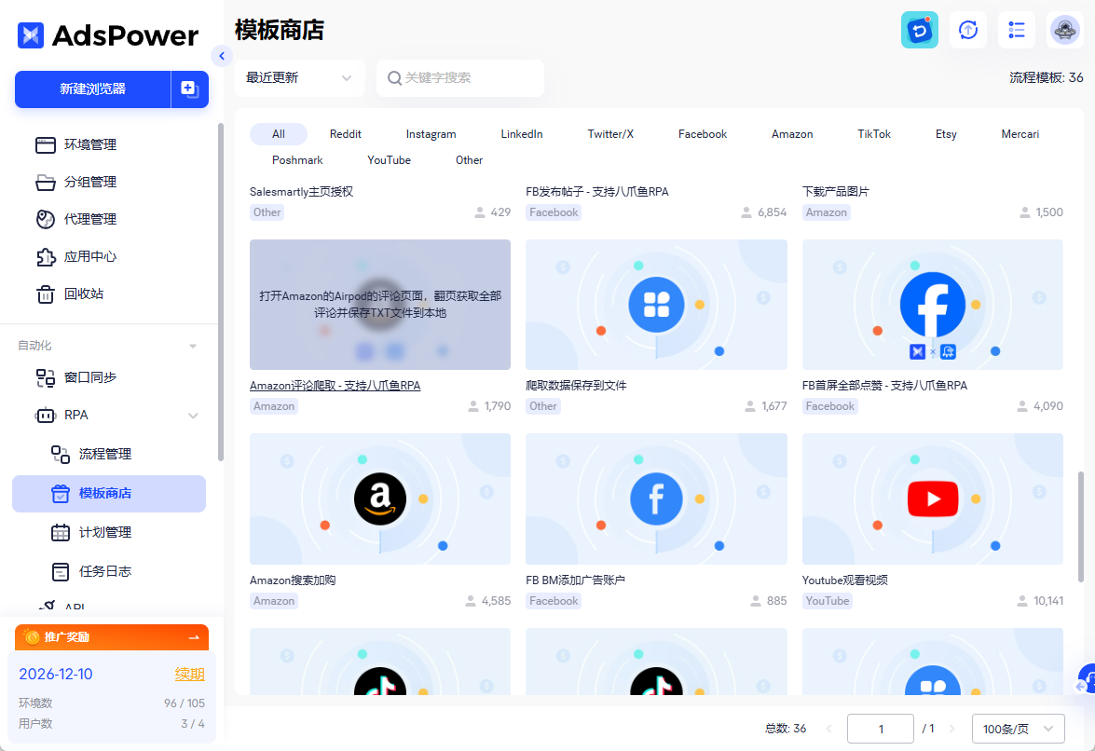The height and width of the screenshot is (751, 1095).
Task: Go to next page arrow in pagination
Action: pyautogui.click(x=951, y=729)
